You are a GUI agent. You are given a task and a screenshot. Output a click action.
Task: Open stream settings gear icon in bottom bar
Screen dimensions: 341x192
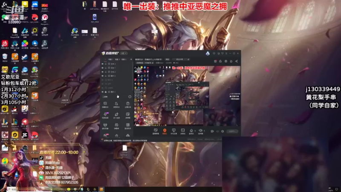point(223,131)
